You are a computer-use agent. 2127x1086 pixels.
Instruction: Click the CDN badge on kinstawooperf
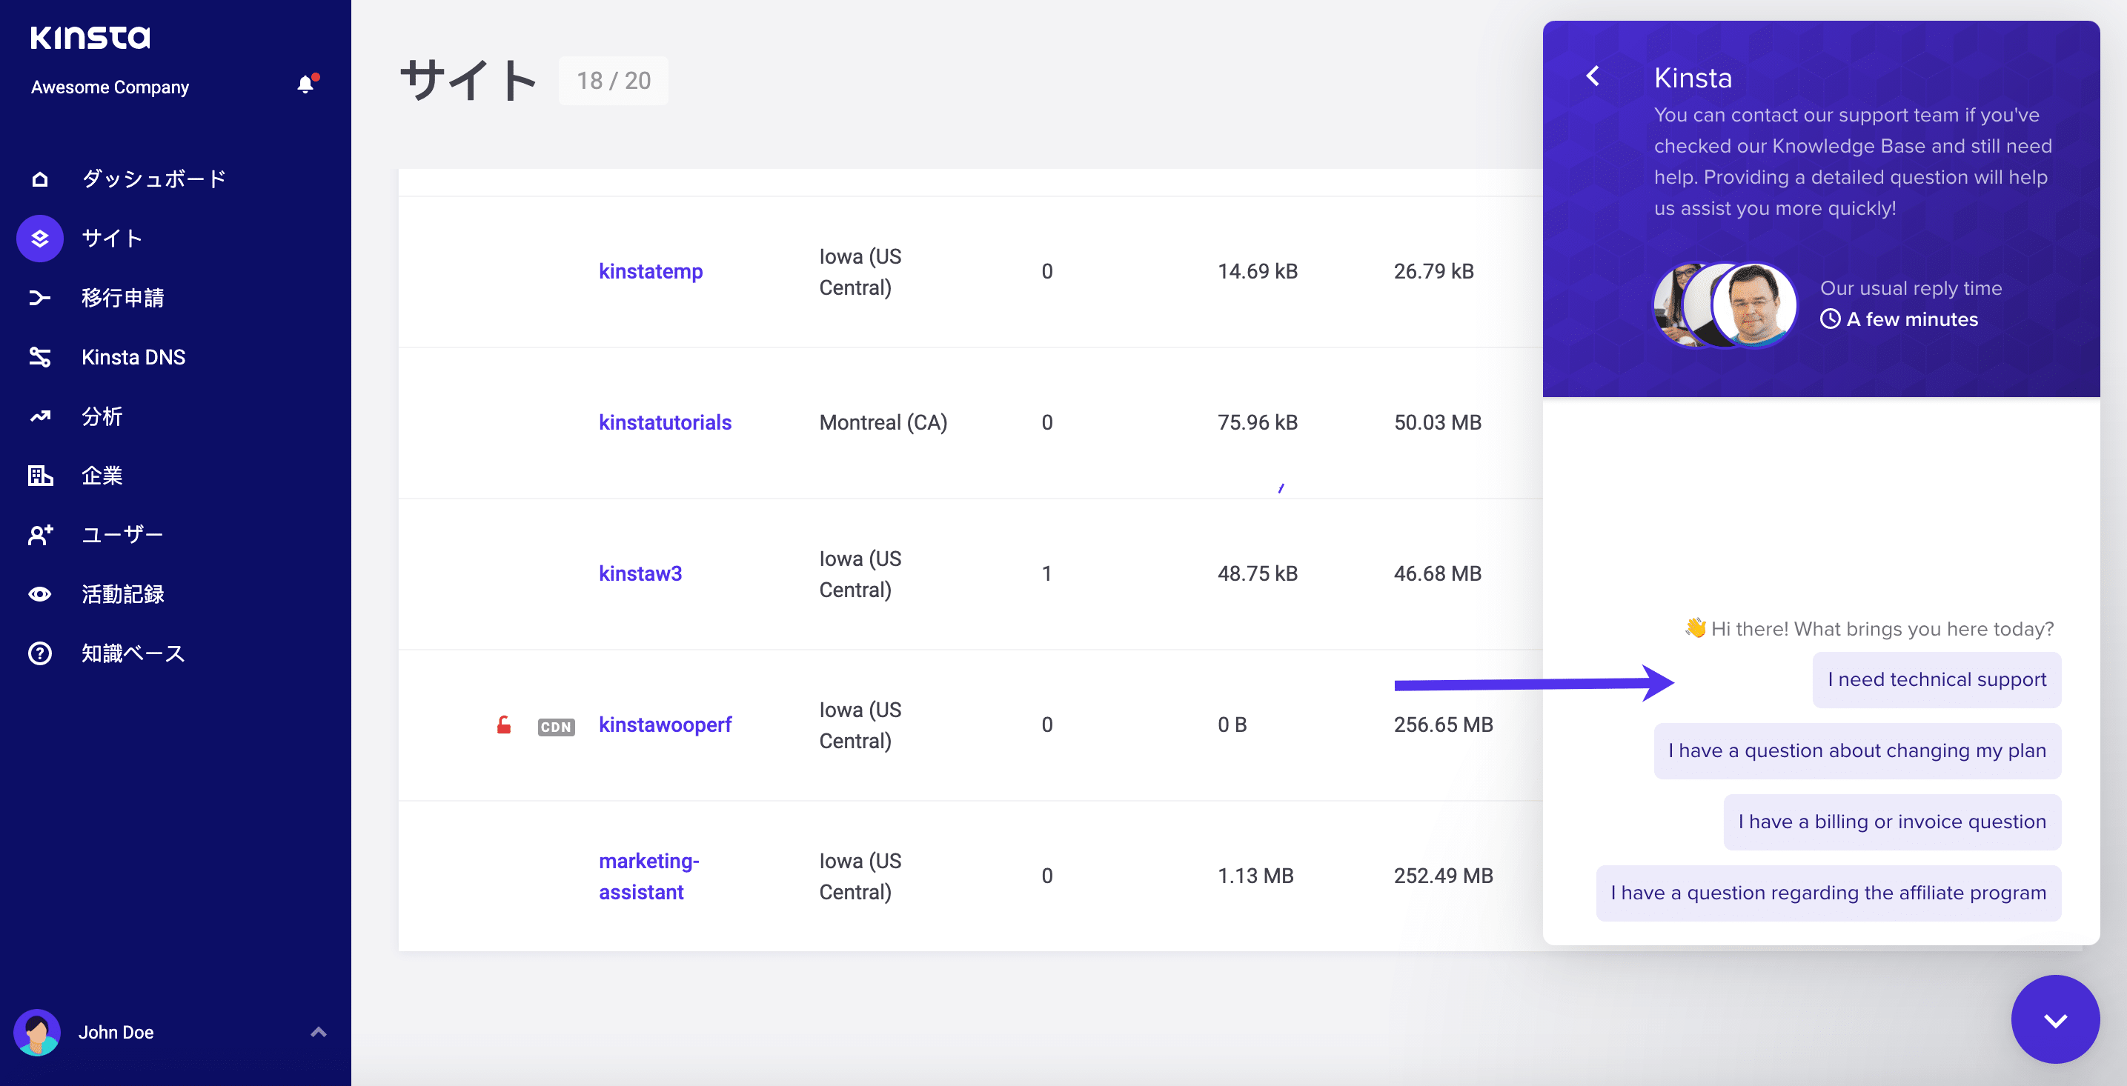(x=556, y=726)
